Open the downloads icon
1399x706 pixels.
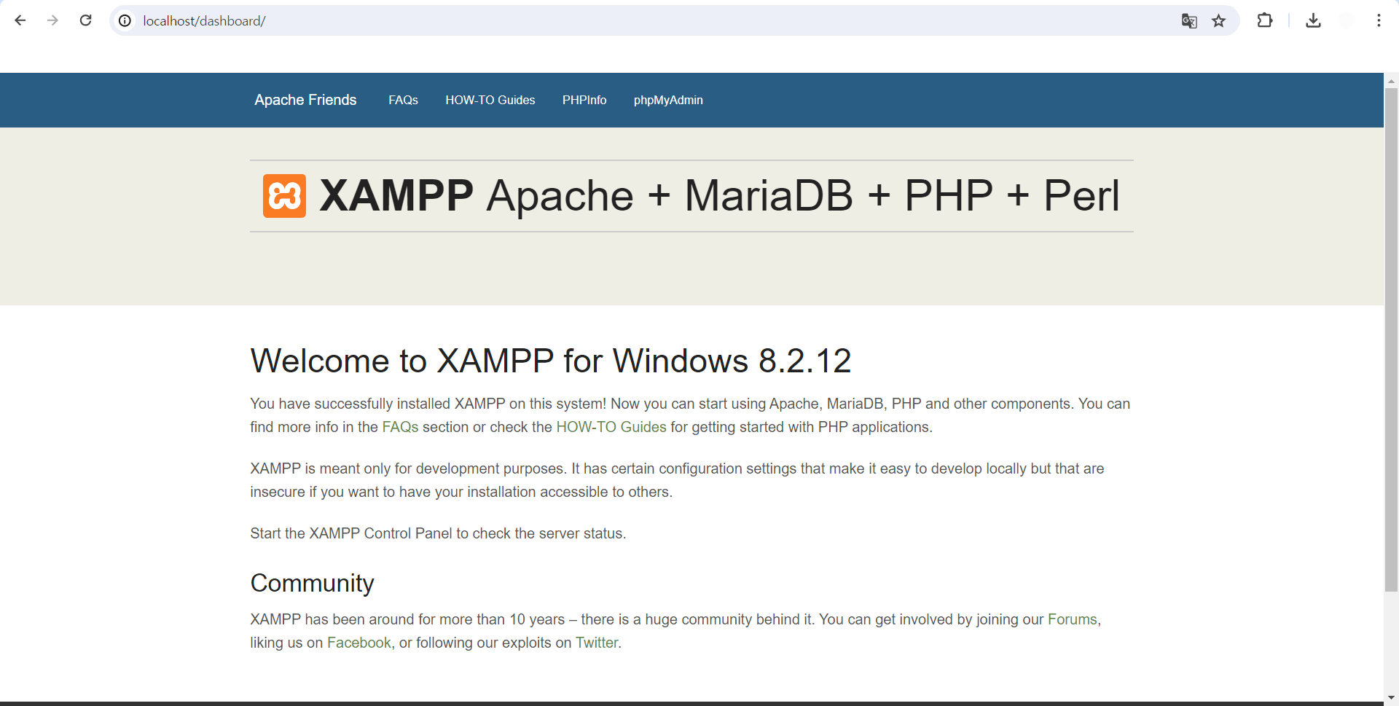[x=1313, y=20]
